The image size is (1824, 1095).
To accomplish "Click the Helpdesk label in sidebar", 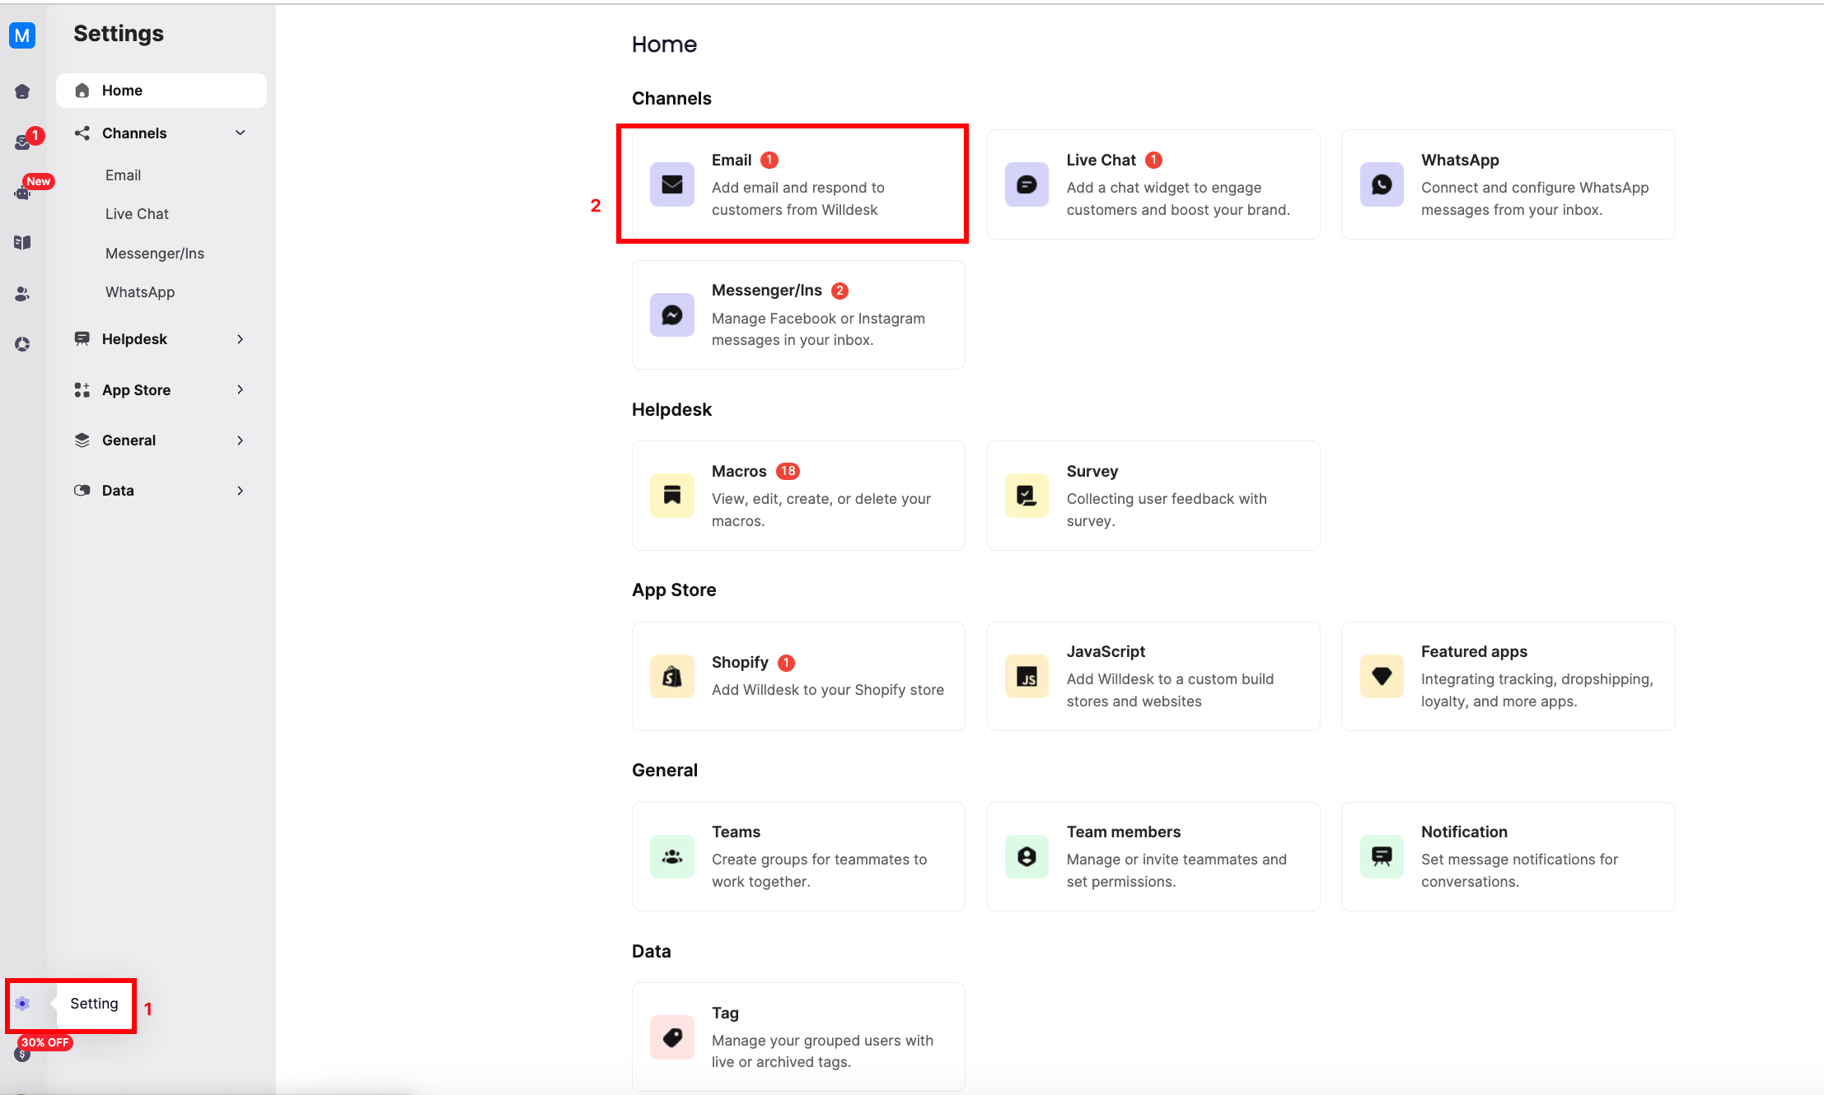I will point(134,339).
